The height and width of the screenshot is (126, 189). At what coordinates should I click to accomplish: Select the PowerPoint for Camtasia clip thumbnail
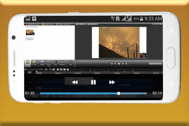30,33
